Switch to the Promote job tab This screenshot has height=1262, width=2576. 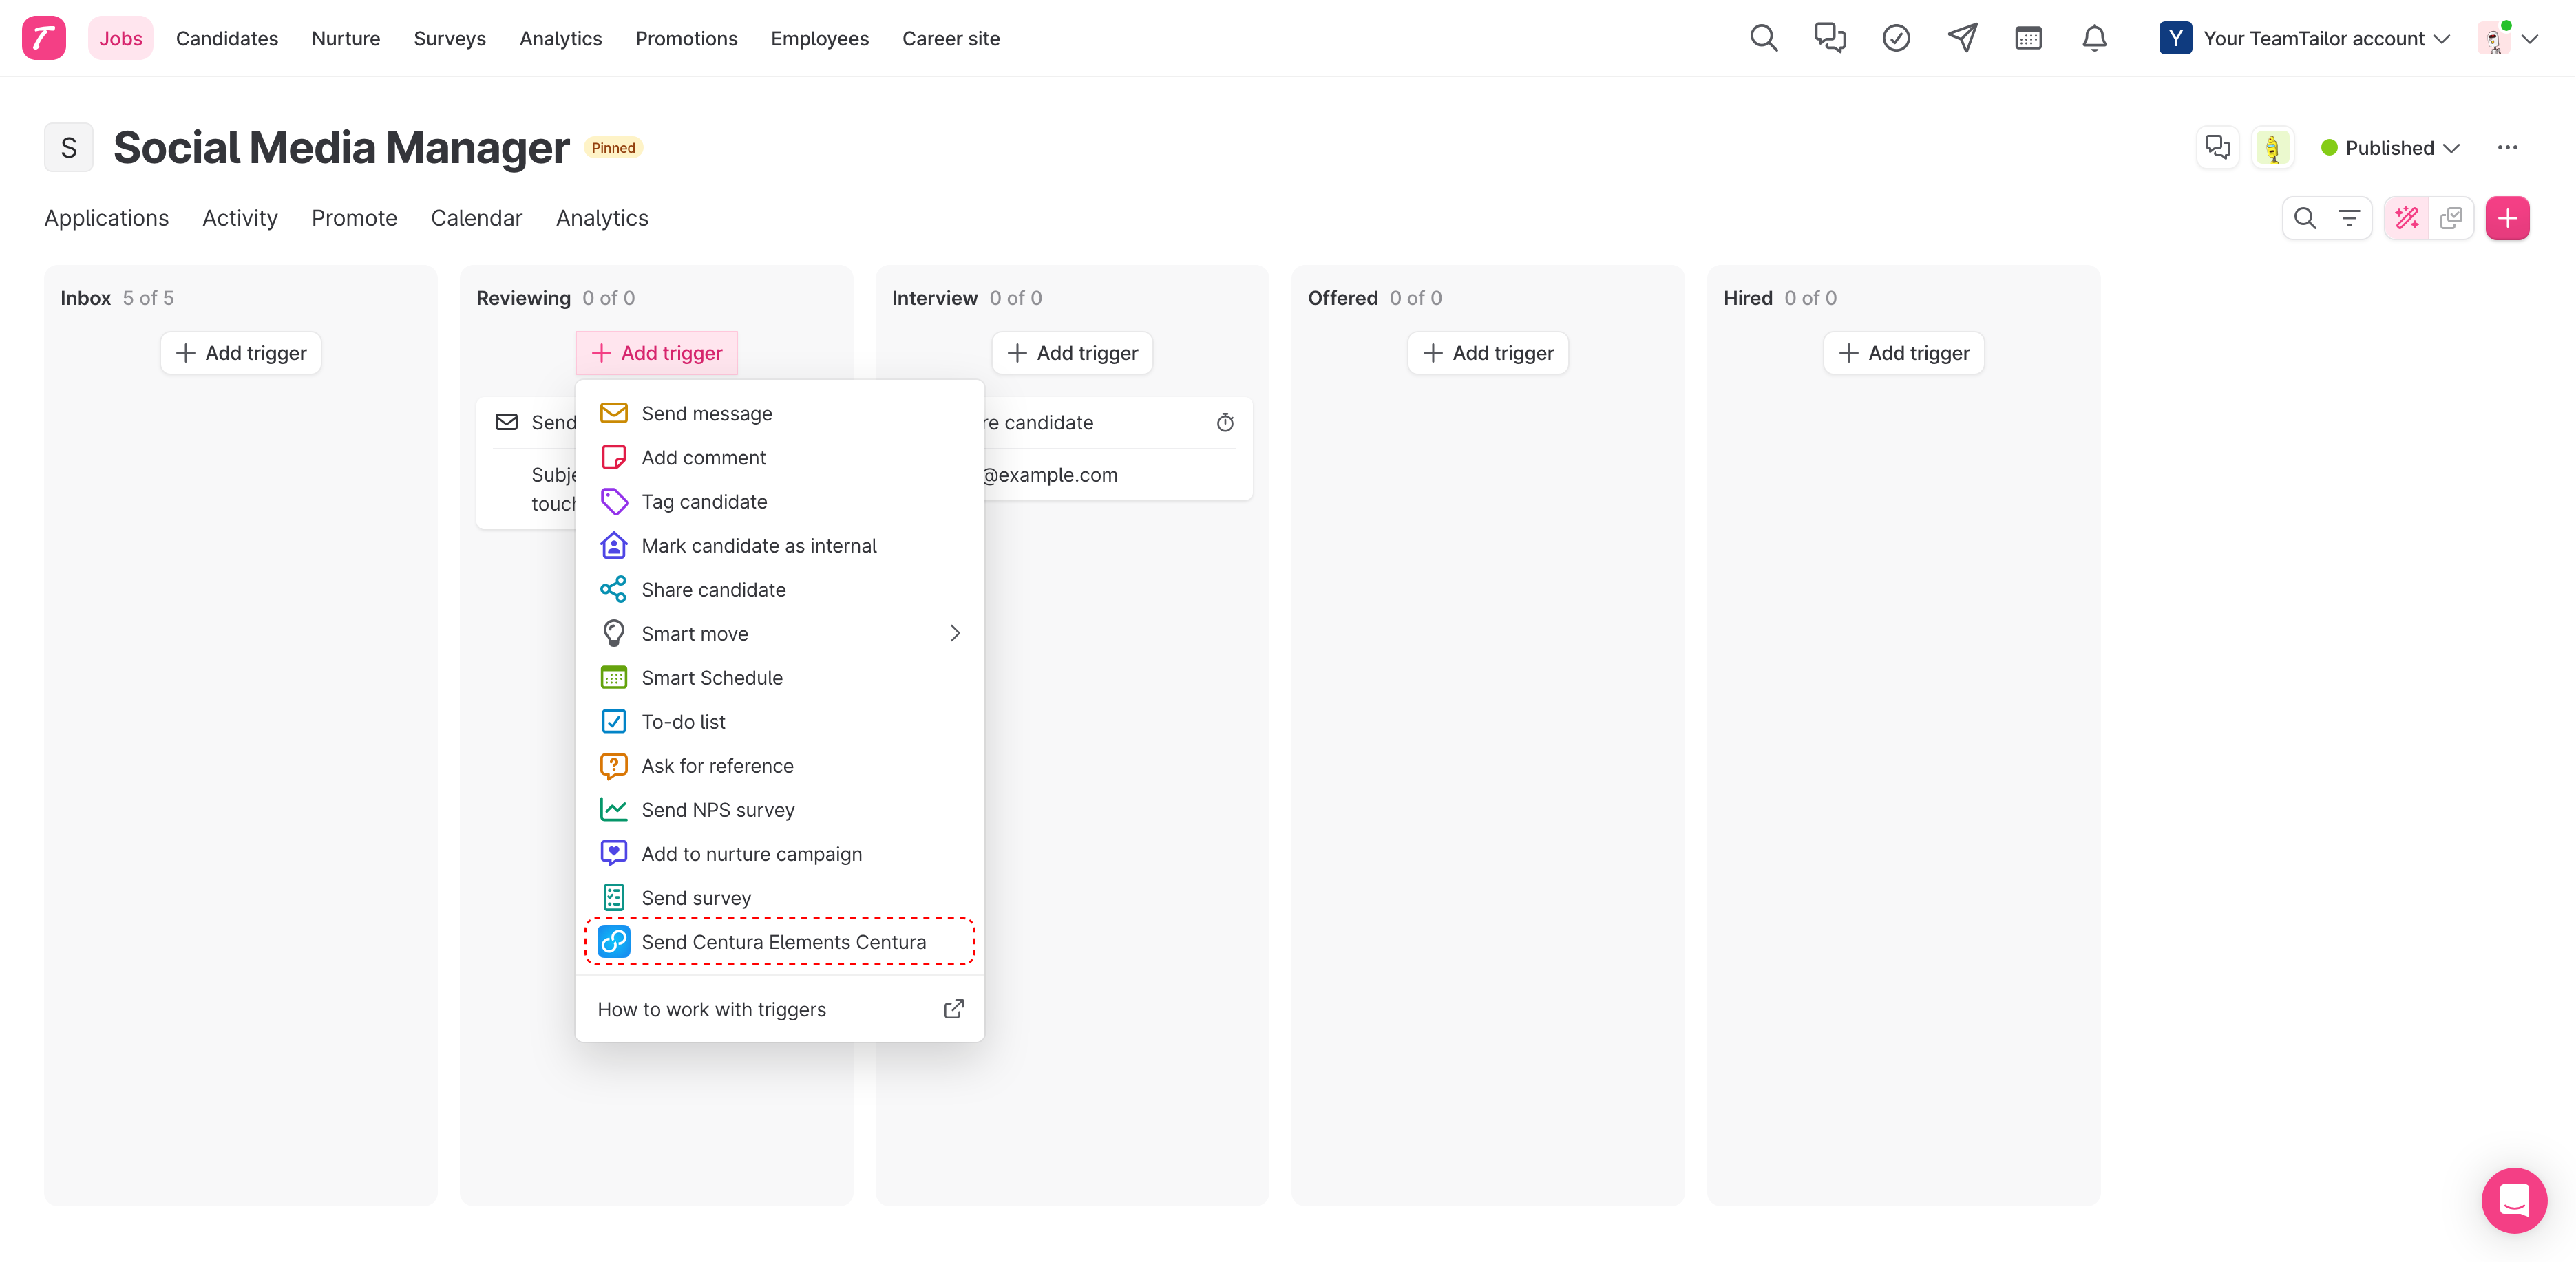tap(354, 218)
